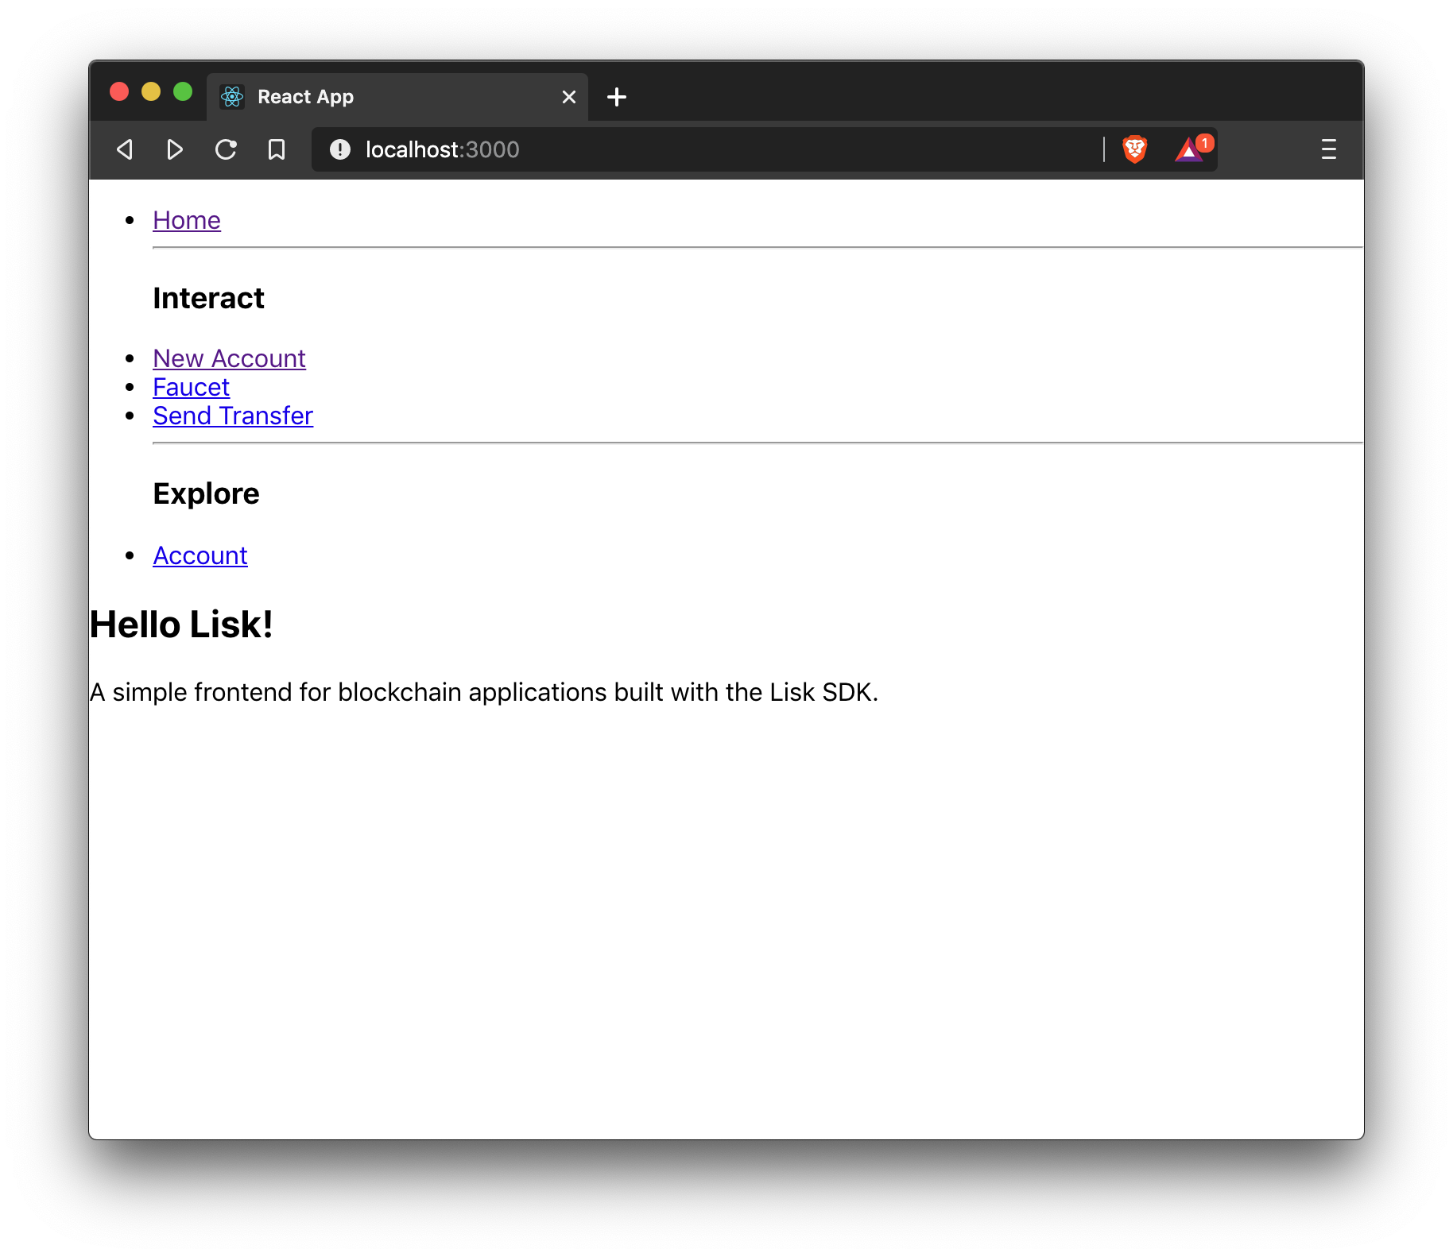Bookmark this page with the bookmark icon
1453x1257 pixels.
point(277,149)
